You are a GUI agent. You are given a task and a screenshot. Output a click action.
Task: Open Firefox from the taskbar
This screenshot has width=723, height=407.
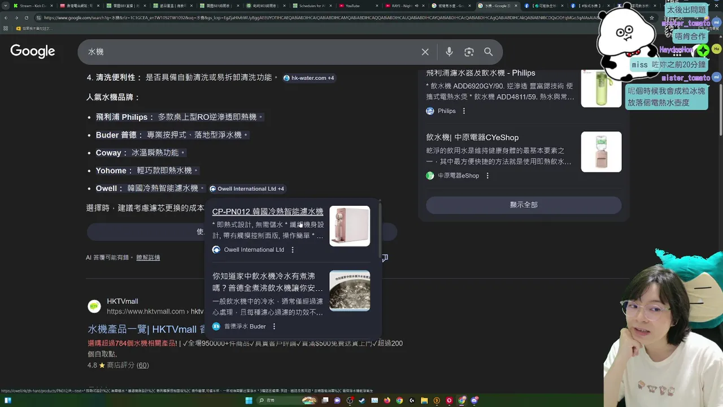pos(387,400)
